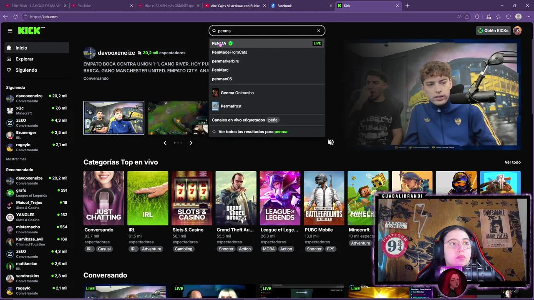This screenshot has width=534, height=300.
Task: Open the user profile avatar menu
Action: [x=517, y=30]
